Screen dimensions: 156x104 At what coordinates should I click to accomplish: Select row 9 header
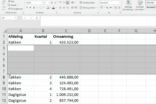click(4, 83)
